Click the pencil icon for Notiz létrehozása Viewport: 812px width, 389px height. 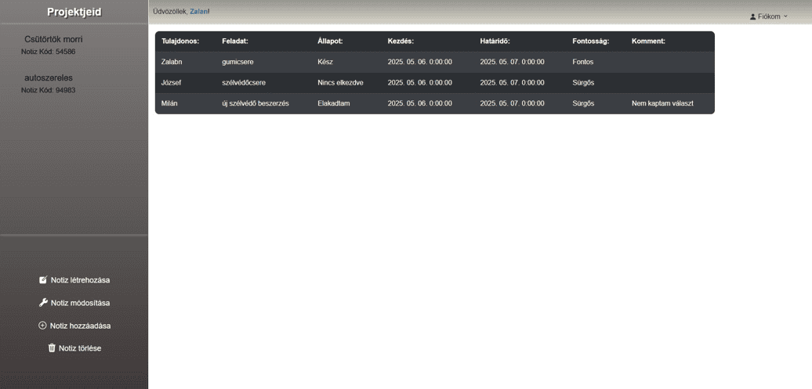tap(43, 280)
